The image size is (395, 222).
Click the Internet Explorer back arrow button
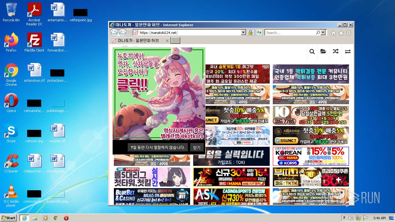click(x=114, y=32)
